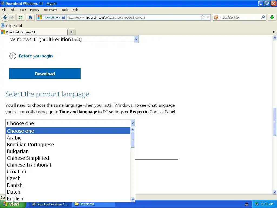This screenshot has width=277, height=208.
Task: Open the View menu
Action: 23,10
